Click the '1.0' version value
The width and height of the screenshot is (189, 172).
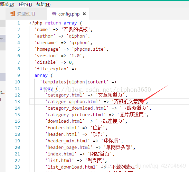pos(76,56)
